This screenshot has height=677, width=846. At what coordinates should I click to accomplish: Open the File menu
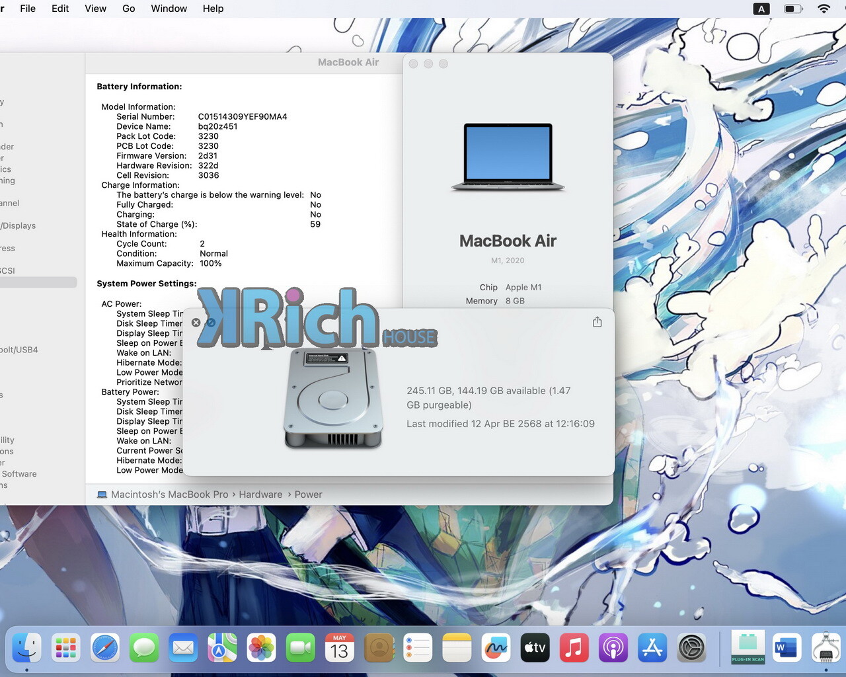pos(28,9)
